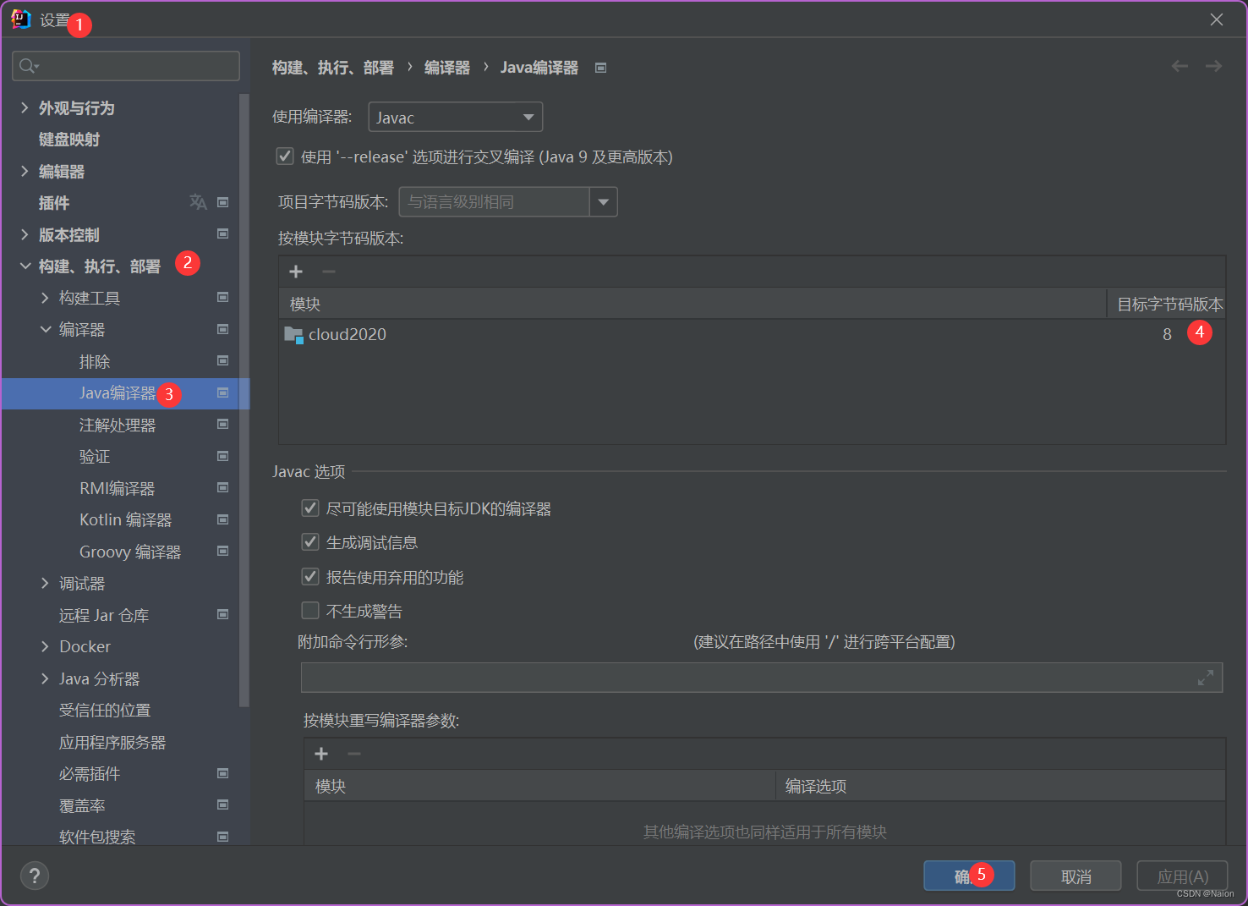1248x906 pixels.
Task: Focus the 附加命令行形参 input field
Action: [x=762, y=678]
